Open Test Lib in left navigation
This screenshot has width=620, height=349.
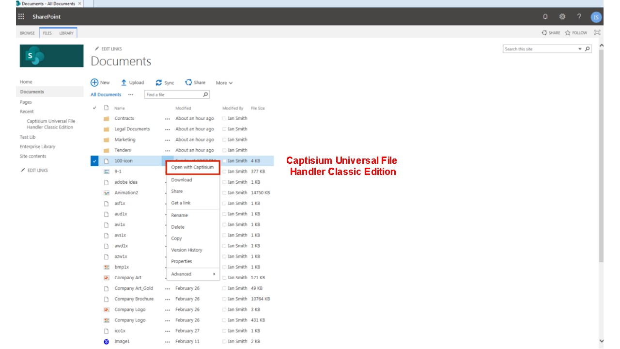[x=28, y=137]
